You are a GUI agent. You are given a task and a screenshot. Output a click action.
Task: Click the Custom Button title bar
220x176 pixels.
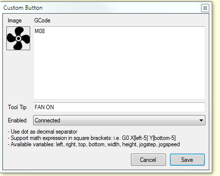(x=102, y=8)
